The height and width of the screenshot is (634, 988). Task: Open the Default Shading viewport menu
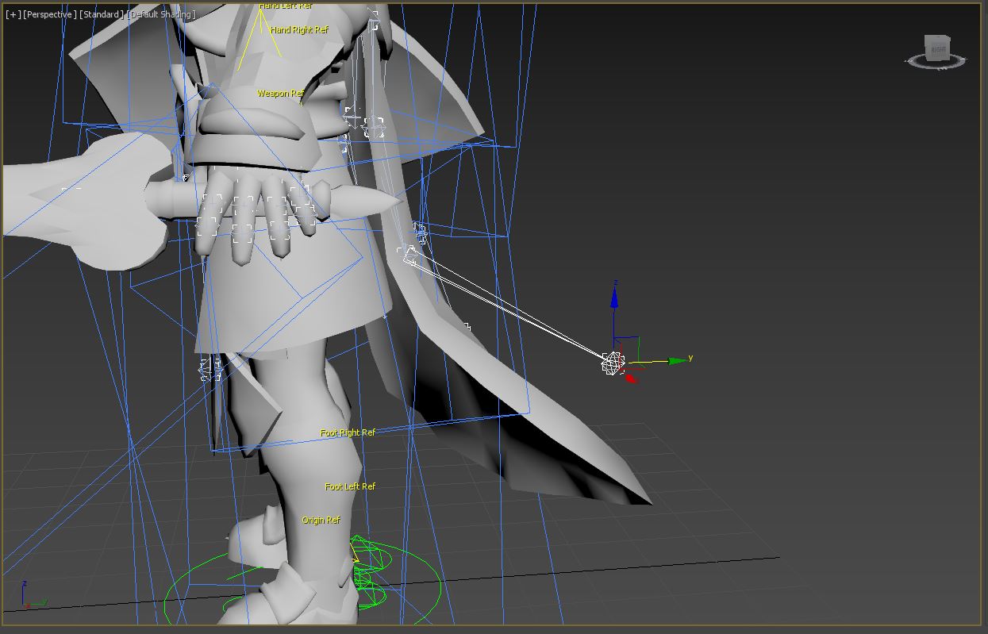click(161, 14)
